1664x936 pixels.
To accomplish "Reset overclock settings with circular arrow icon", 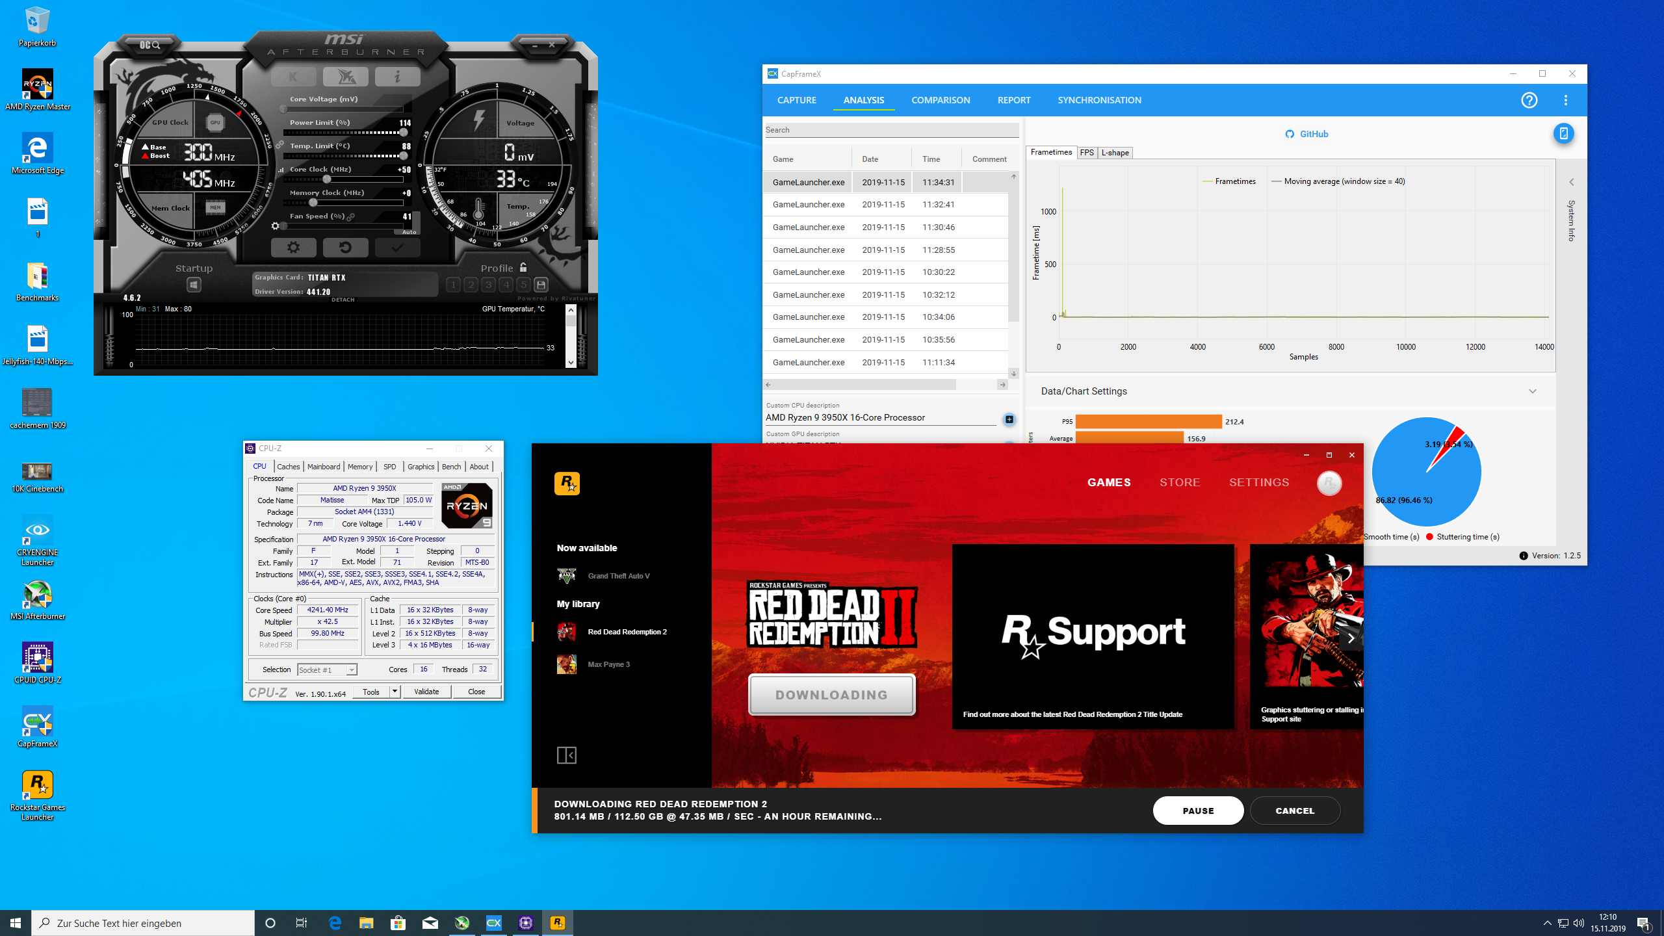I will 345,248.
